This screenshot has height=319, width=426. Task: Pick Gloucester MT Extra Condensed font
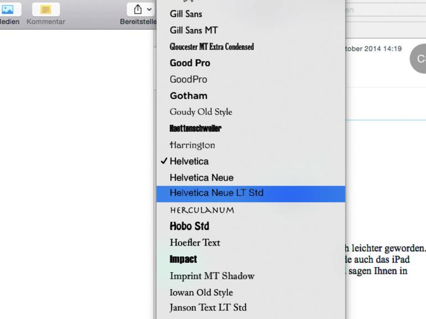pyautogui.click(x=251, y=46)
